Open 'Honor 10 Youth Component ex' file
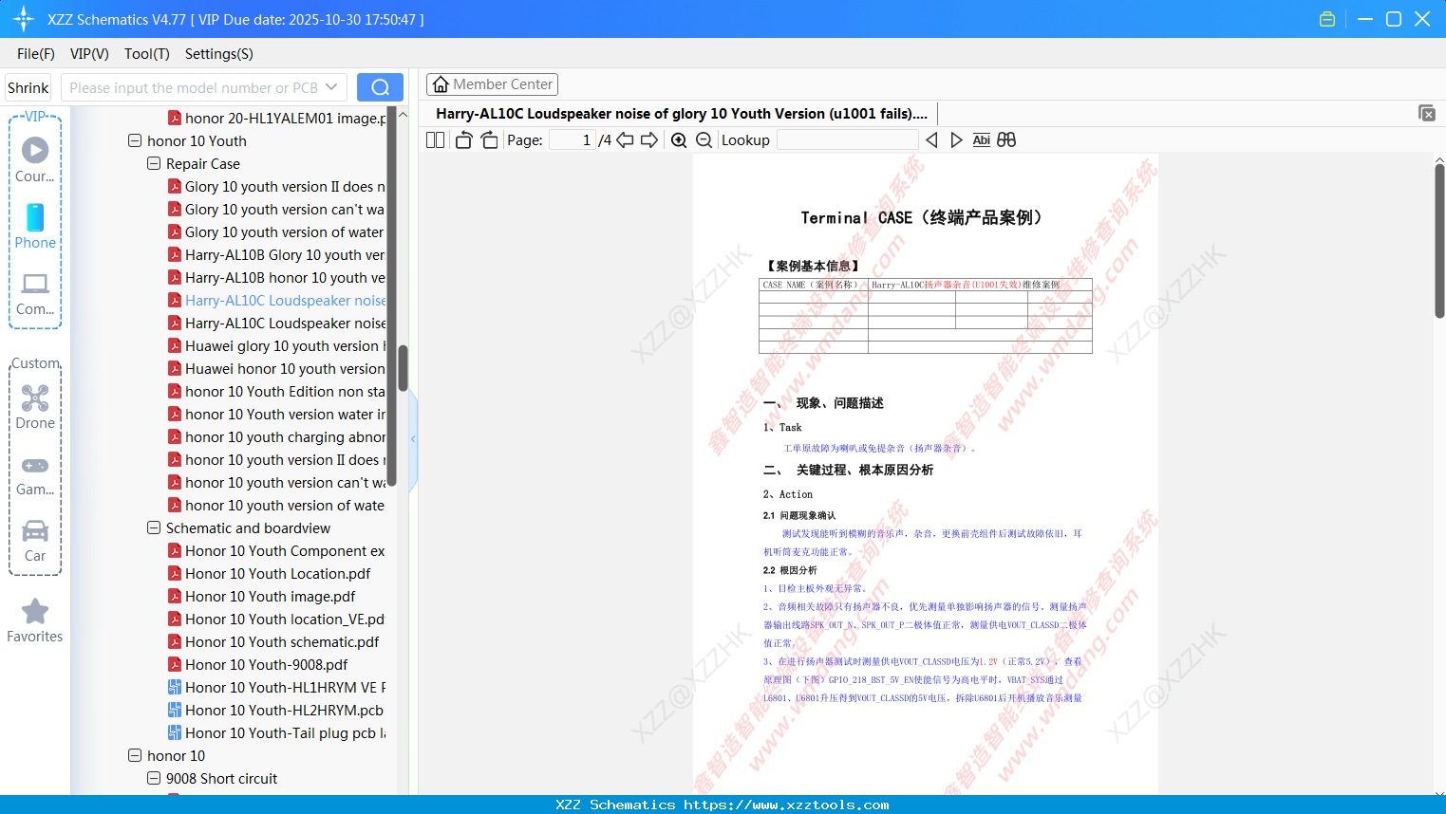The image size is (1446, 814). 276,551
